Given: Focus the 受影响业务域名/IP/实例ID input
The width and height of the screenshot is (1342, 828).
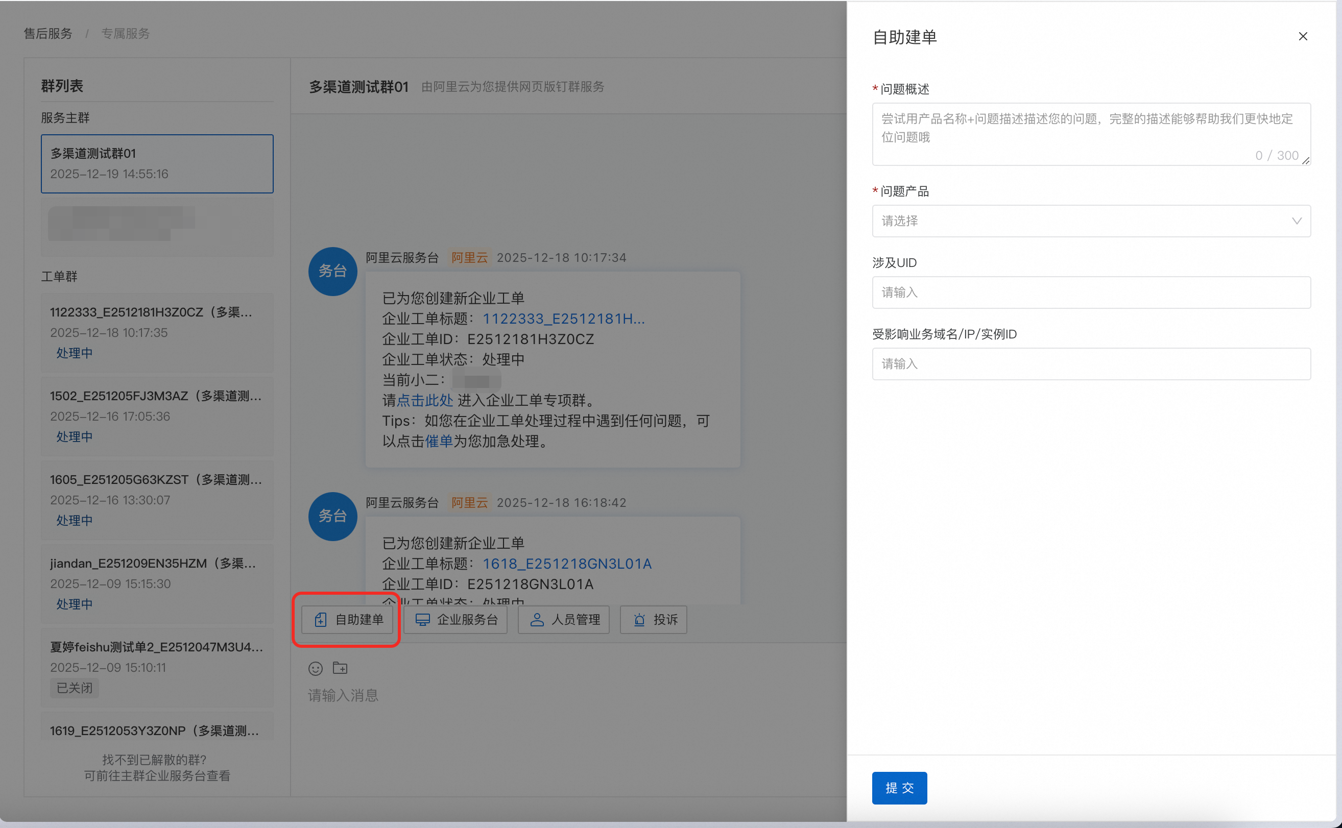Looking at the screenshot, I should pyautogui.click(x=1091, y=363).
